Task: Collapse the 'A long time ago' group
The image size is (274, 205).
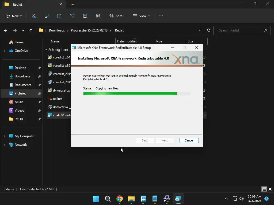Action: coord(46,50)
